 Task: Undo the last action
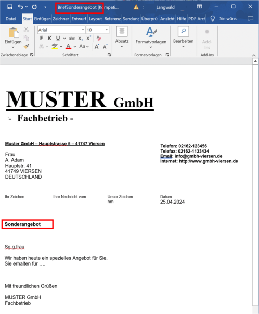point(20,7)
